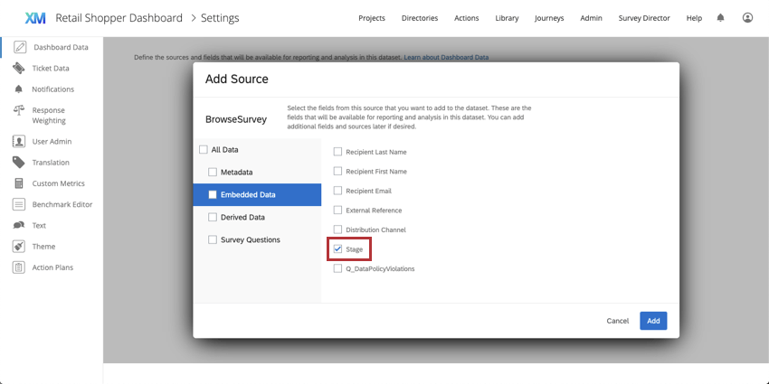Open Ticket Data settings tab
769x384 pixels.
tap(51, 68)
